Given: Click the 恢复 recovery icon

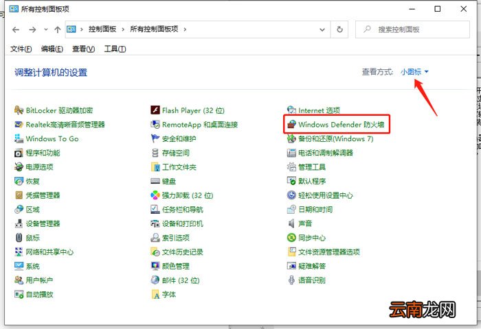Looking at the screenshot, I should pos(19,181).
